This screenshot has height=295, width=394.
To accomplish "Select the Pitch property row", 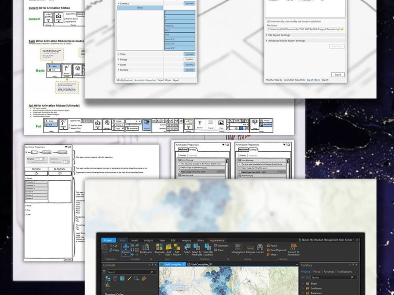I will [x=179, y=30].
